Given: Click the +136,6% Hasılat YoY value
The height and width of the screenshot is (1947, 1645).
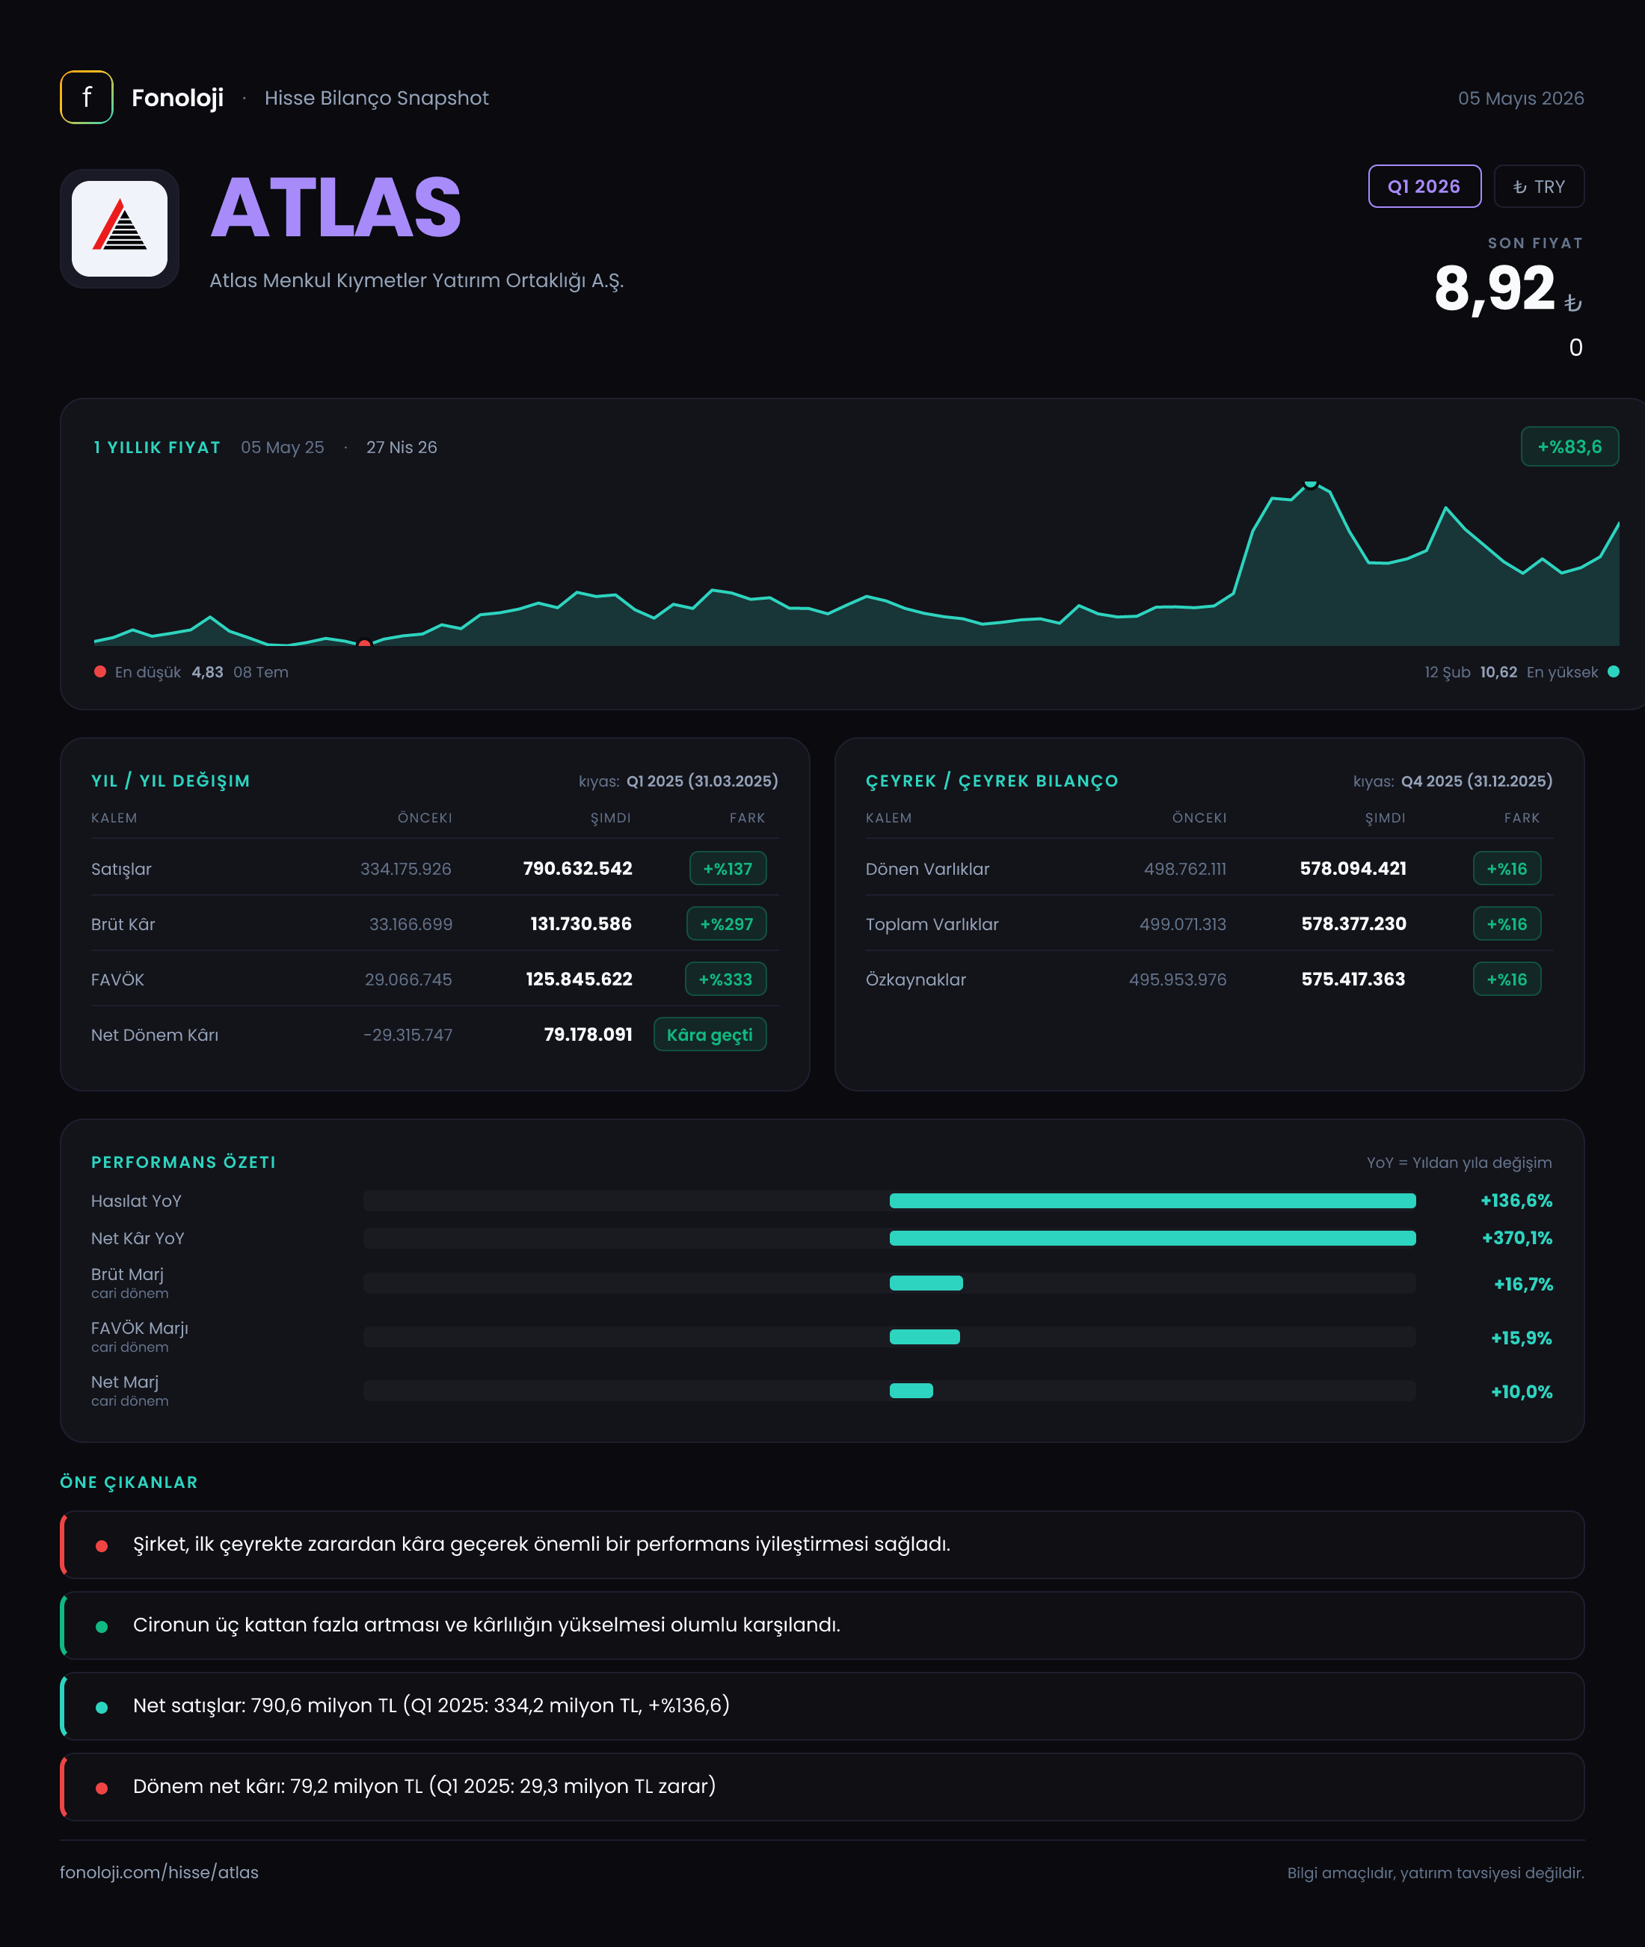Looking at the screenshot, I should [1516, 1201].
